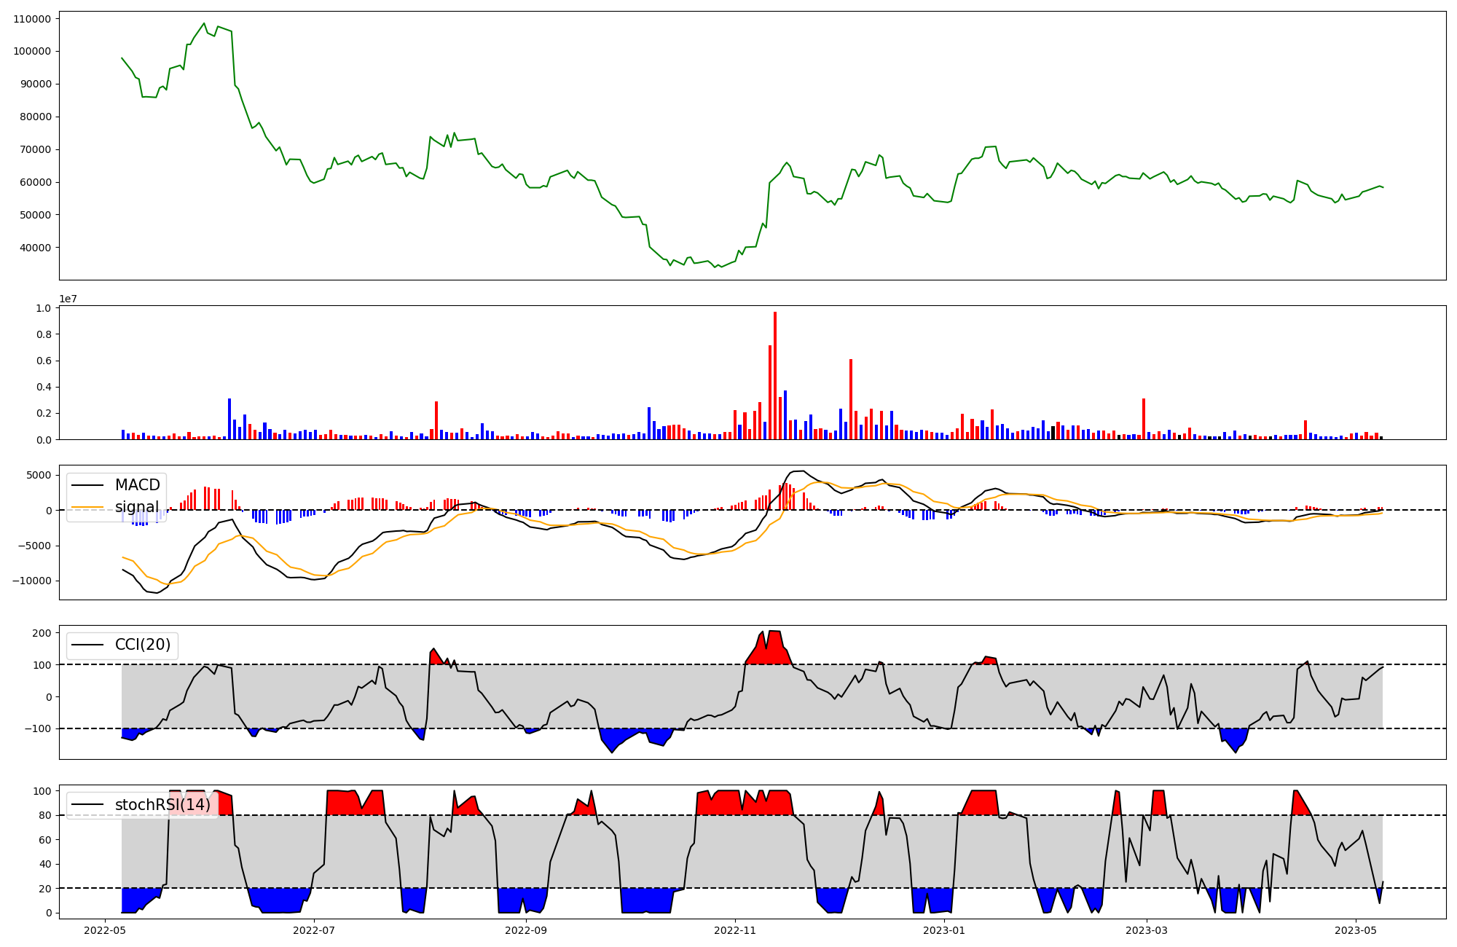Click the stochRSI(14) legend label
This screenshot has height=947, width=1457.
pyautogui.click(x=162, y=805)
